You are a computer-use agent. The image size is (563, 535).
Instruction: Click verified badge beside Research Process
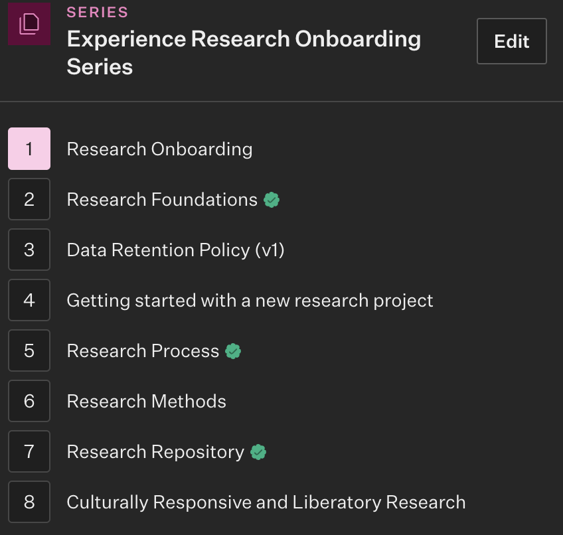click(x=233, y=351)
